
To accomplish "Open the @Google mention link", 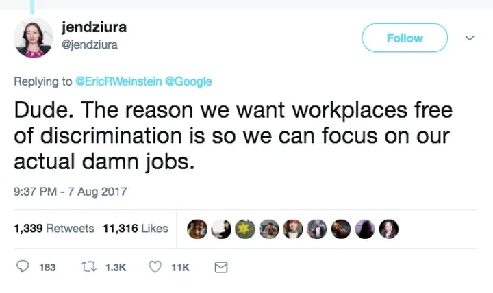I will click(x=188, y=81).
